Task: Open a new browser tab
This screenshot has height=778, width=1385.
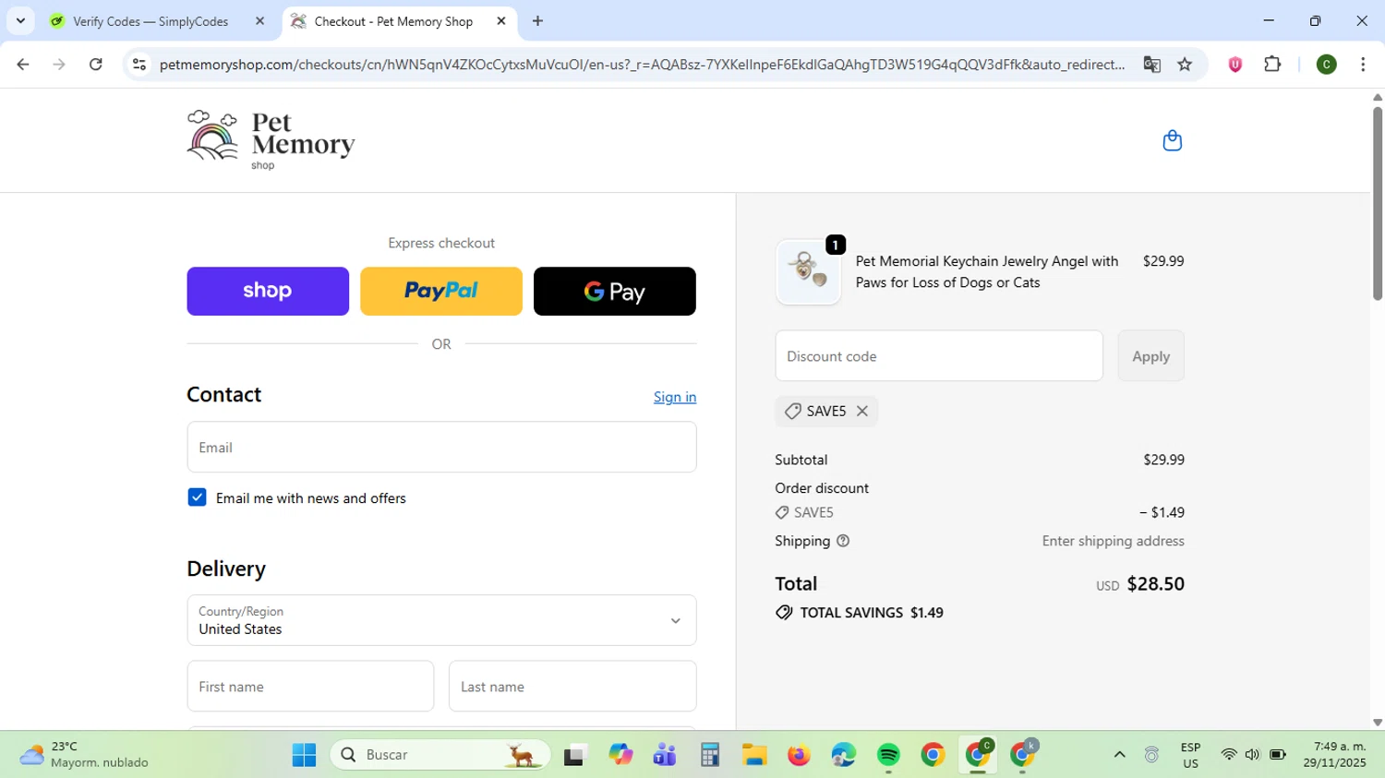Action: 537,21
